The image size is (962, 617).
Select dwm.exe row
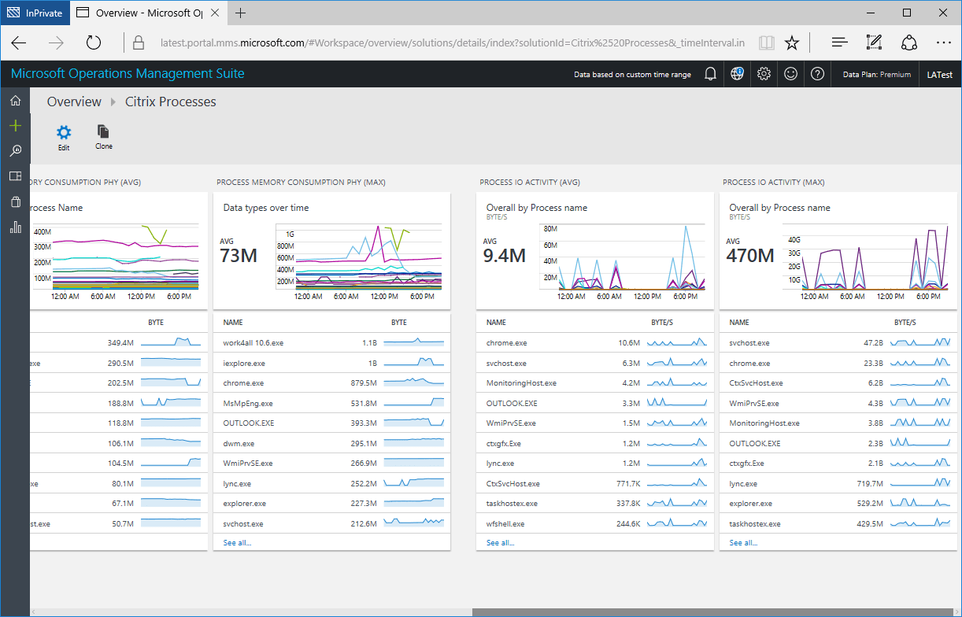(331, 443)
